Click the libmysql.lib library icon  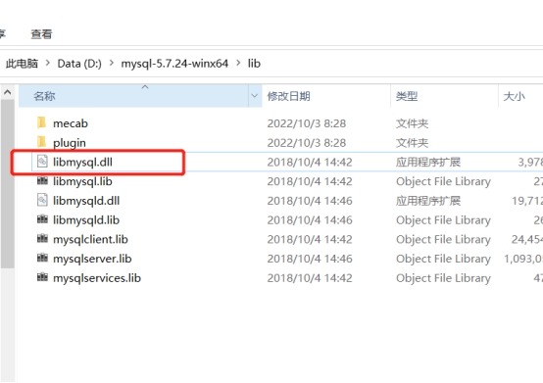pos(42,181)
